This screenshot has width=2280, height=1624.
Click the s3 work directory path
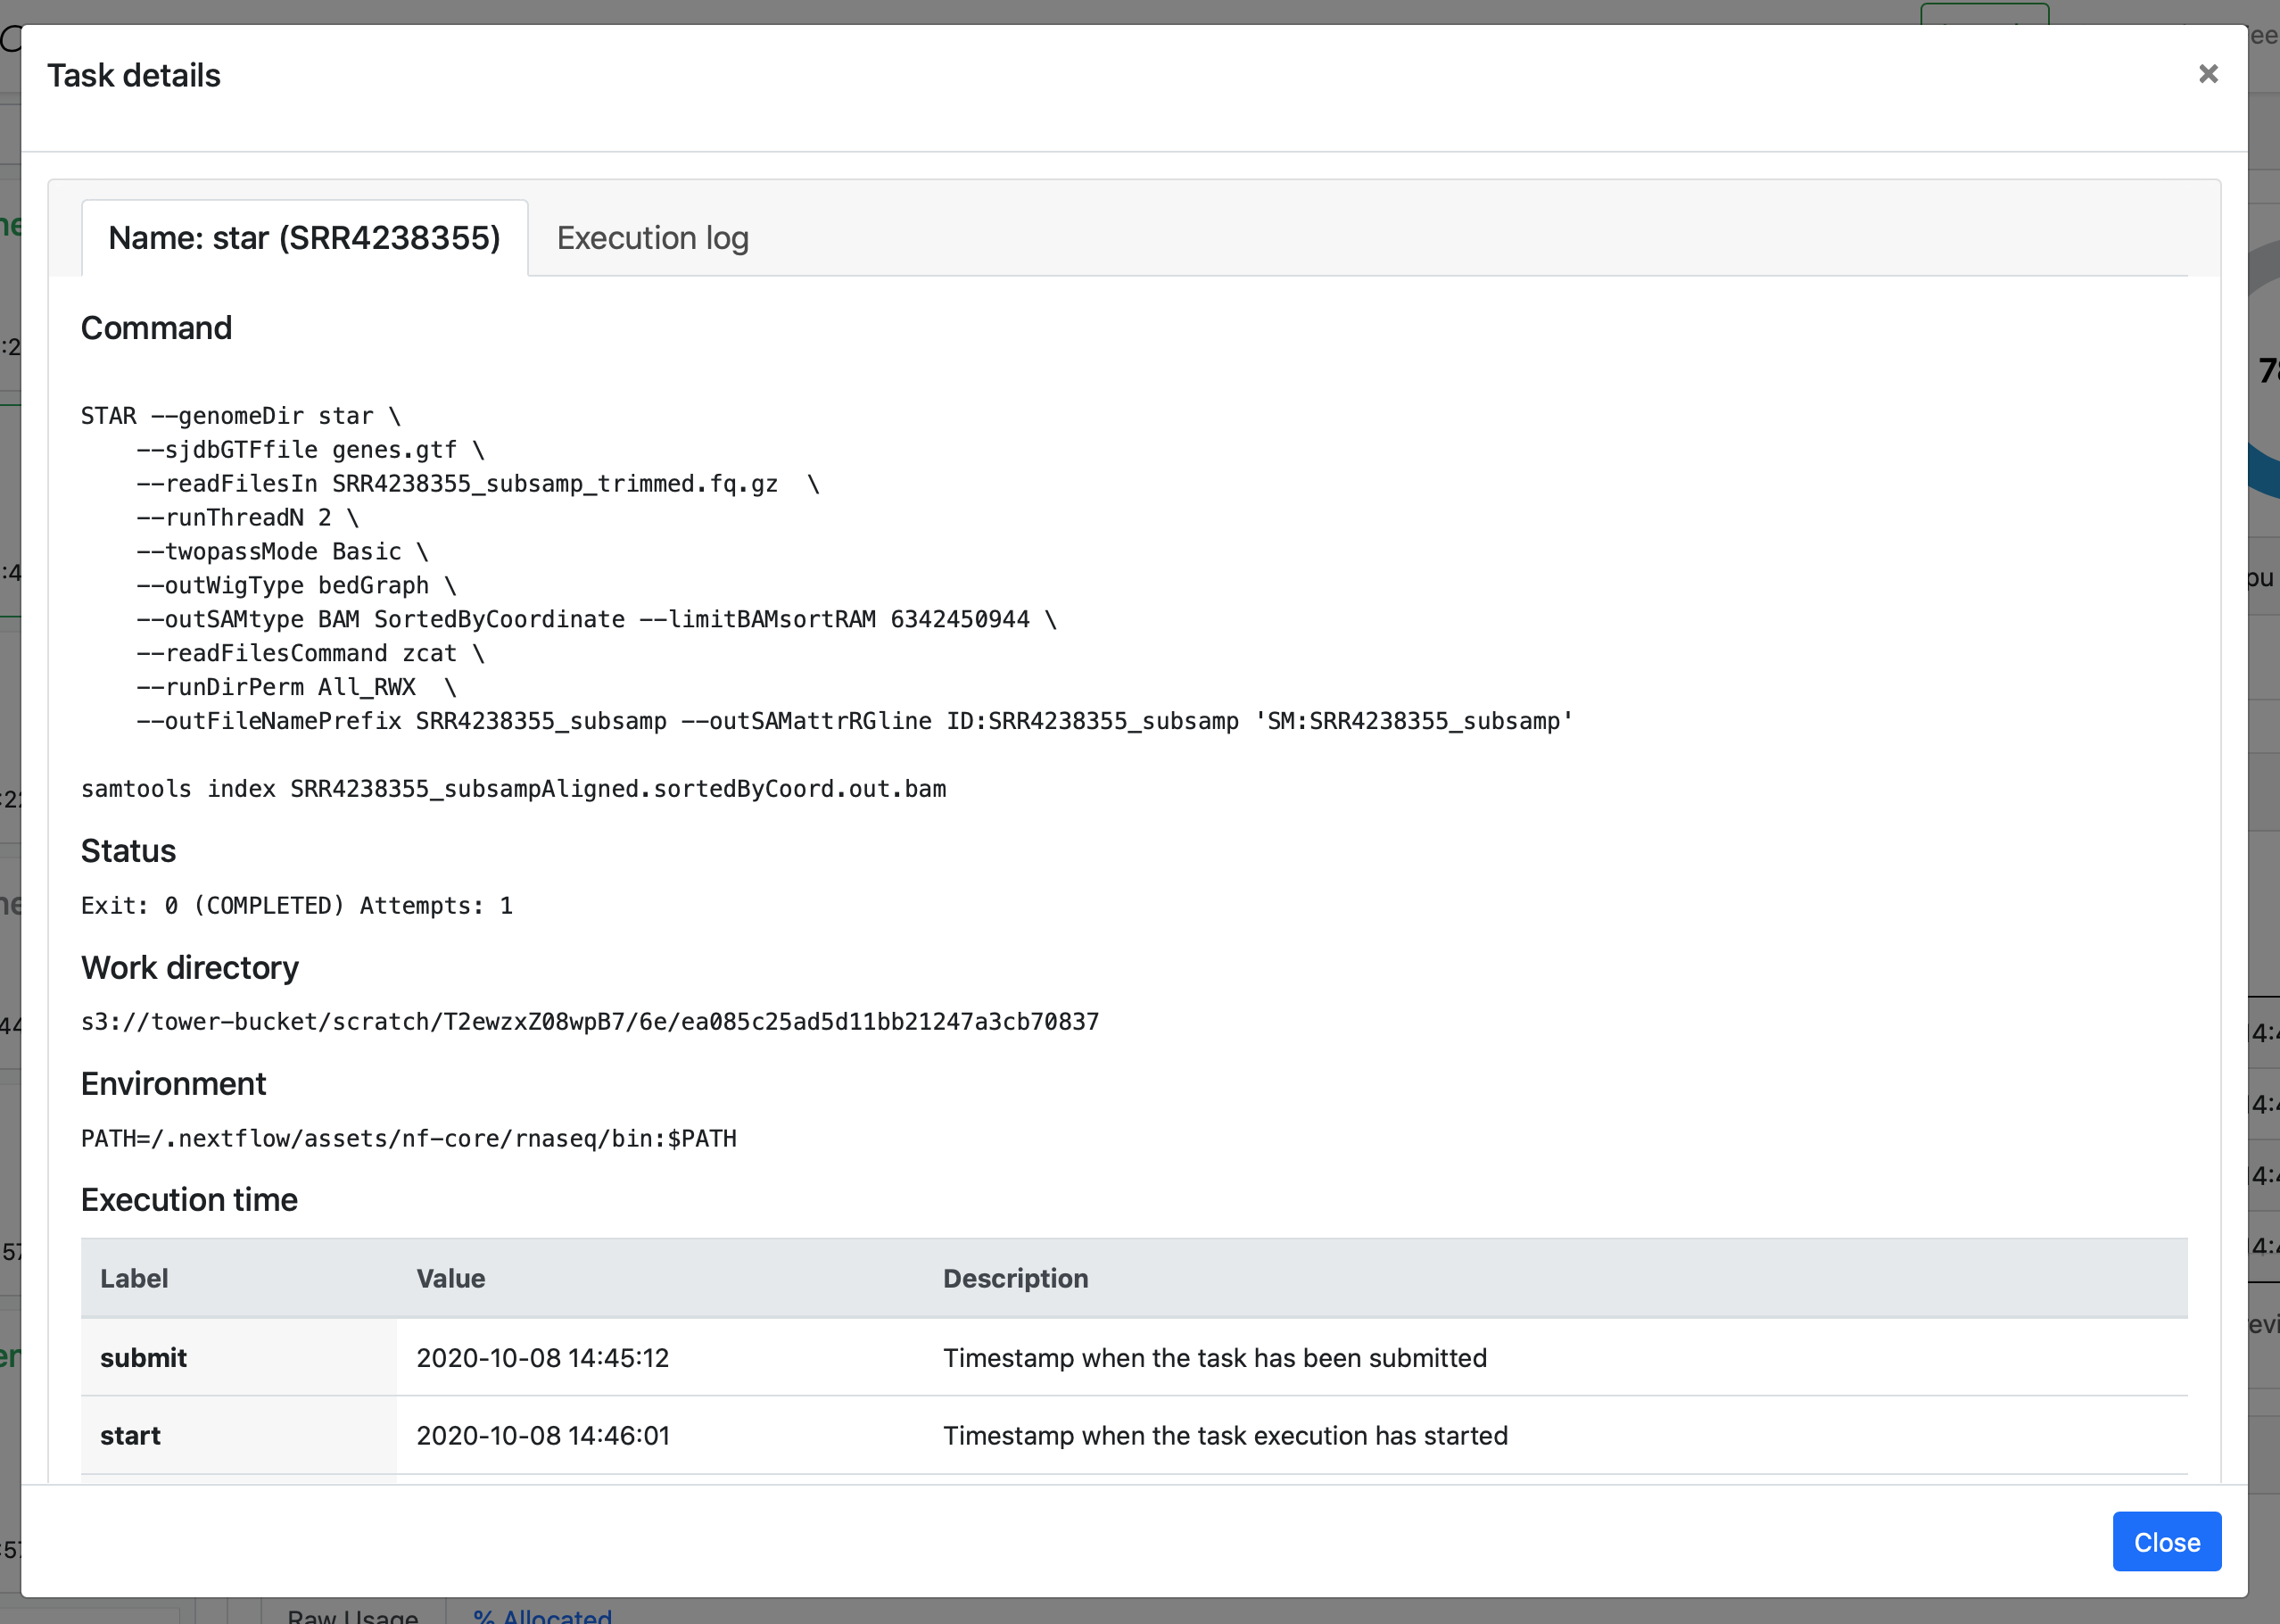pyautogui.click(x=589, y=1021)
